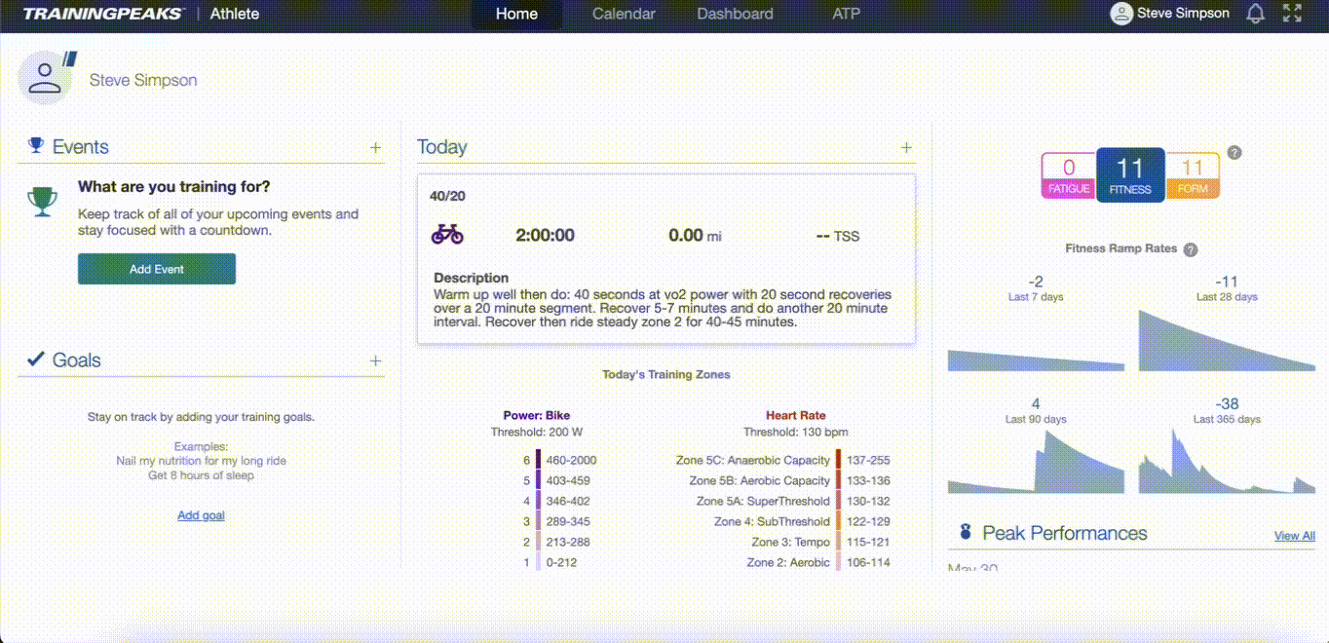Image resolution: width=1329 pixels, height=643 pixels.
Task: Open the Dashboard tab
Action: click(x=735, y=14)
